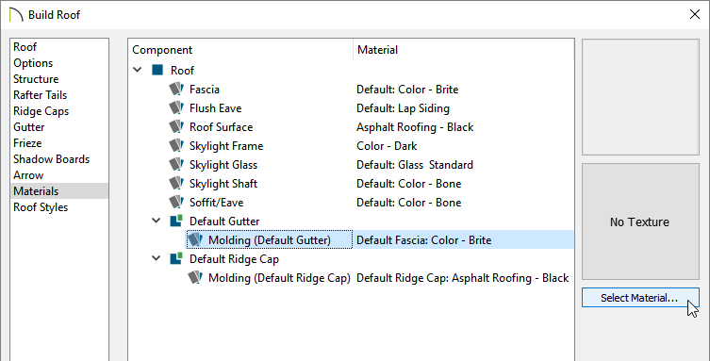Click the Skylight Glass material icon
710x361 pixels.
(x=176, y=165)
